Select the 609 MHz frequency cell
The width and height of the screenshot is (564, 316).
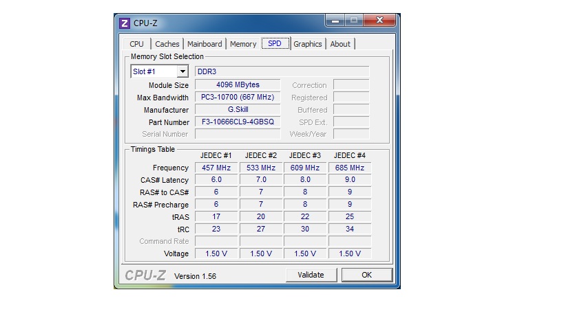tap(305, 168)
